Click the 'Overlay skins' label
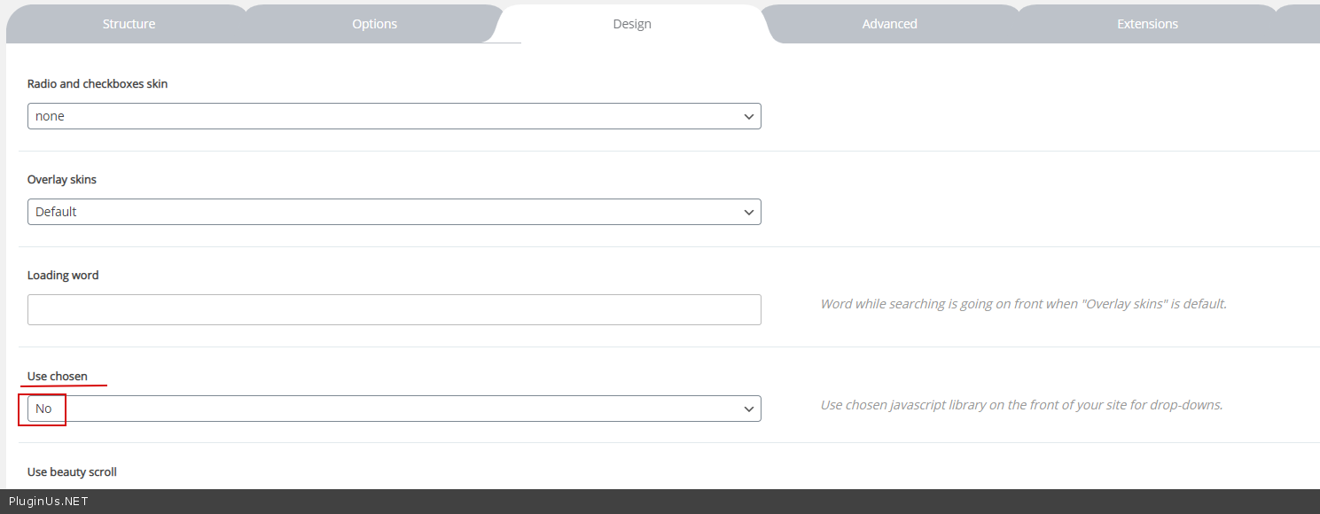 pos(62,180)
